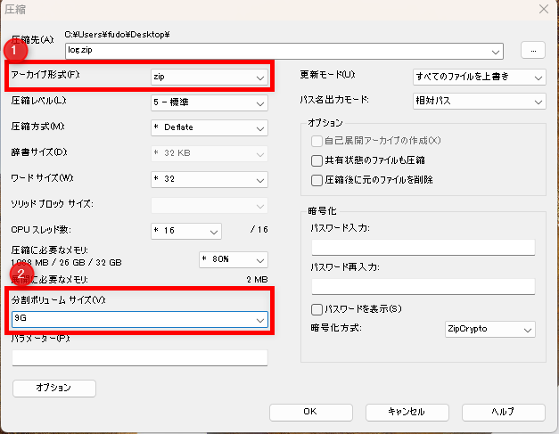The height and width of the screenshot is (434, 559).
Task: Enable 共有状態のファイルも圧縮 checkbox
Action: tap(316, 160)
